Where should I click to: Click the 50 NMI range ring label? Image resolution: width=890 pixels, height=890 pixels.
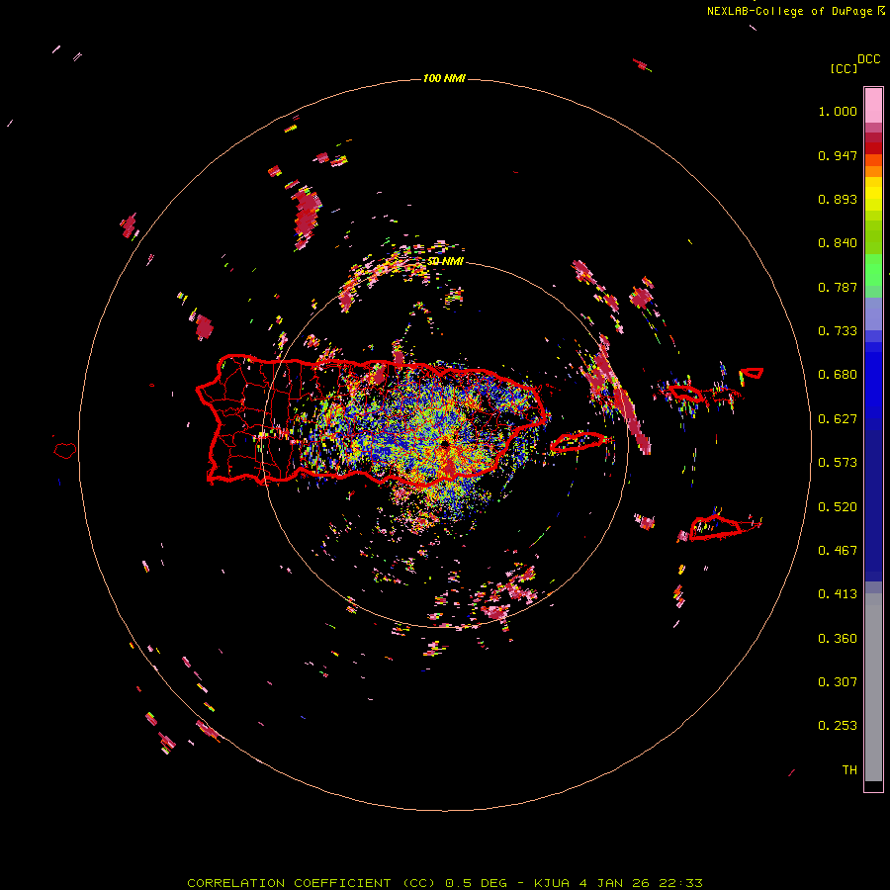[x=445, y=261]
